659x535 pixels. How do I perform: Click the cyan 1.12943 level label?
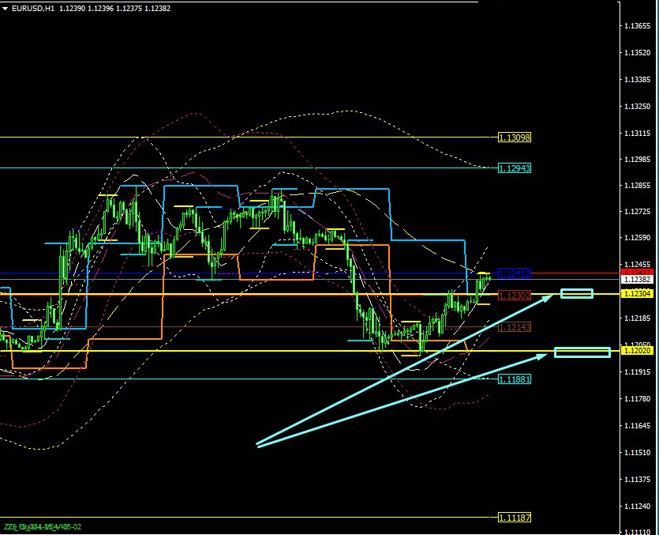(515, 168)
